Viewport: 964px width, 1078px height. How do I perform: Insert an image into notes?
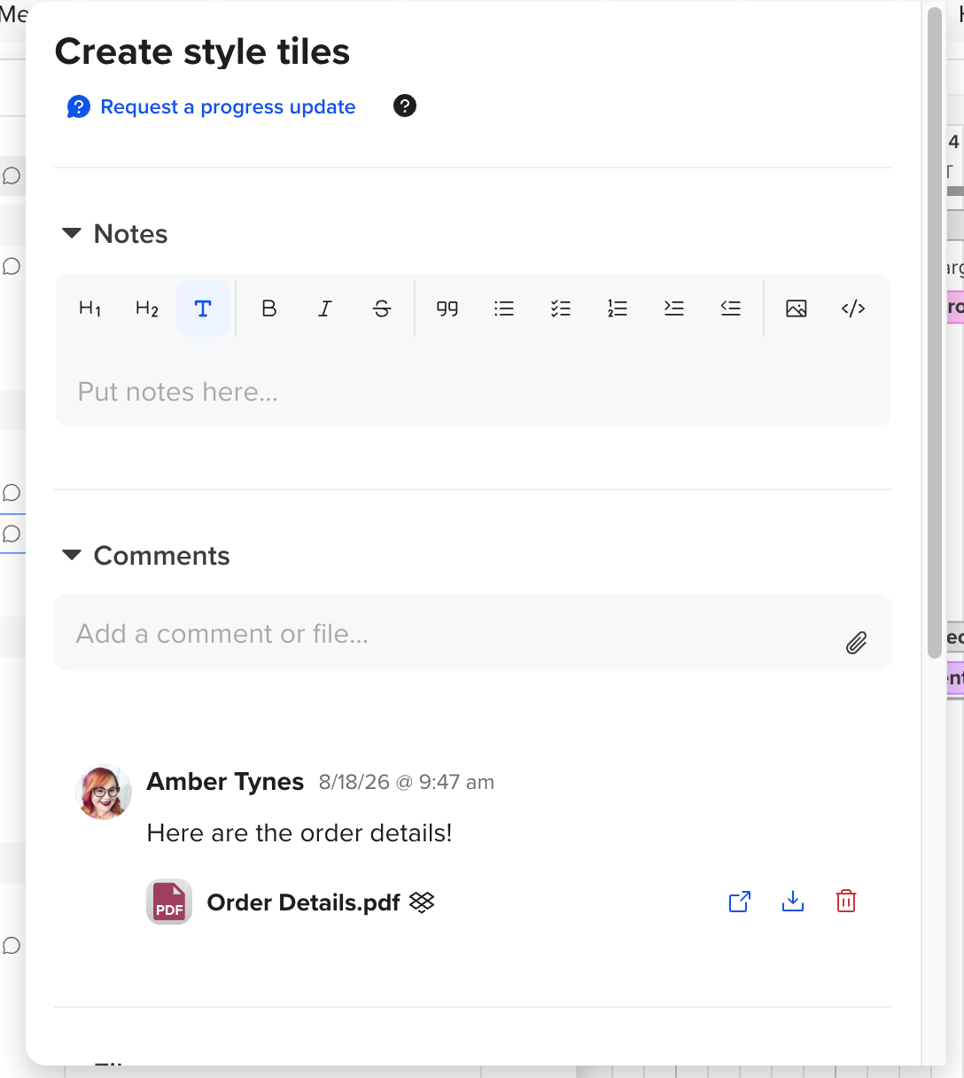[797, 309]
